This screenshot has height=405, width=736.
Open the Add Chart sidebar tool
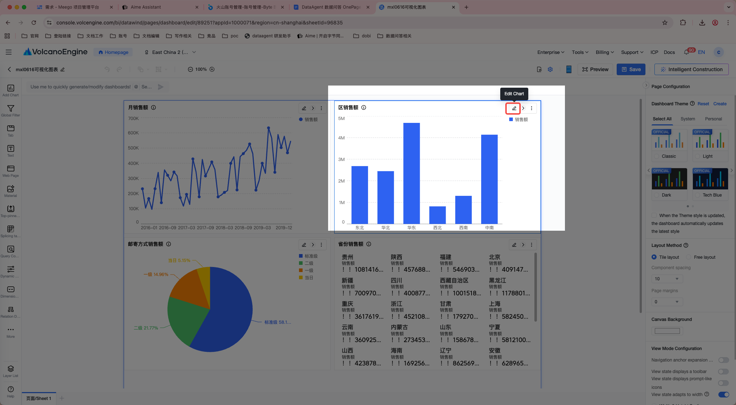10,90
